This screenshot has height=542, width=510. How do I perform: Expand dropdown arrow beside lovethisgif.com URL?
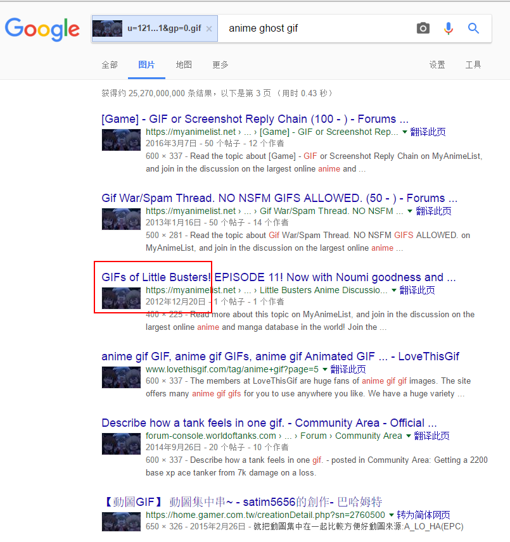point(324,370)
